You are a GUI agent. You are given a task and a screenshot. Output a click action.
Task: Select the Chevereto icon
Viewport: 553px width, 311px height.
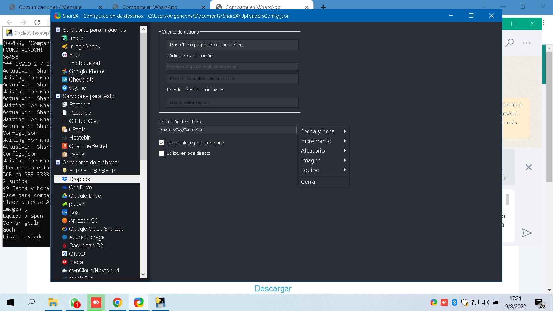[64, 79]
